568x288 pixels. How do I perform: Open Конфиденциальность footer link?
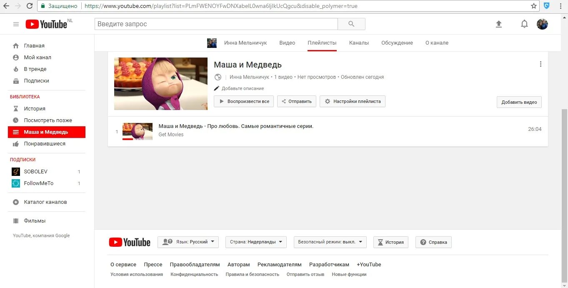194,274
